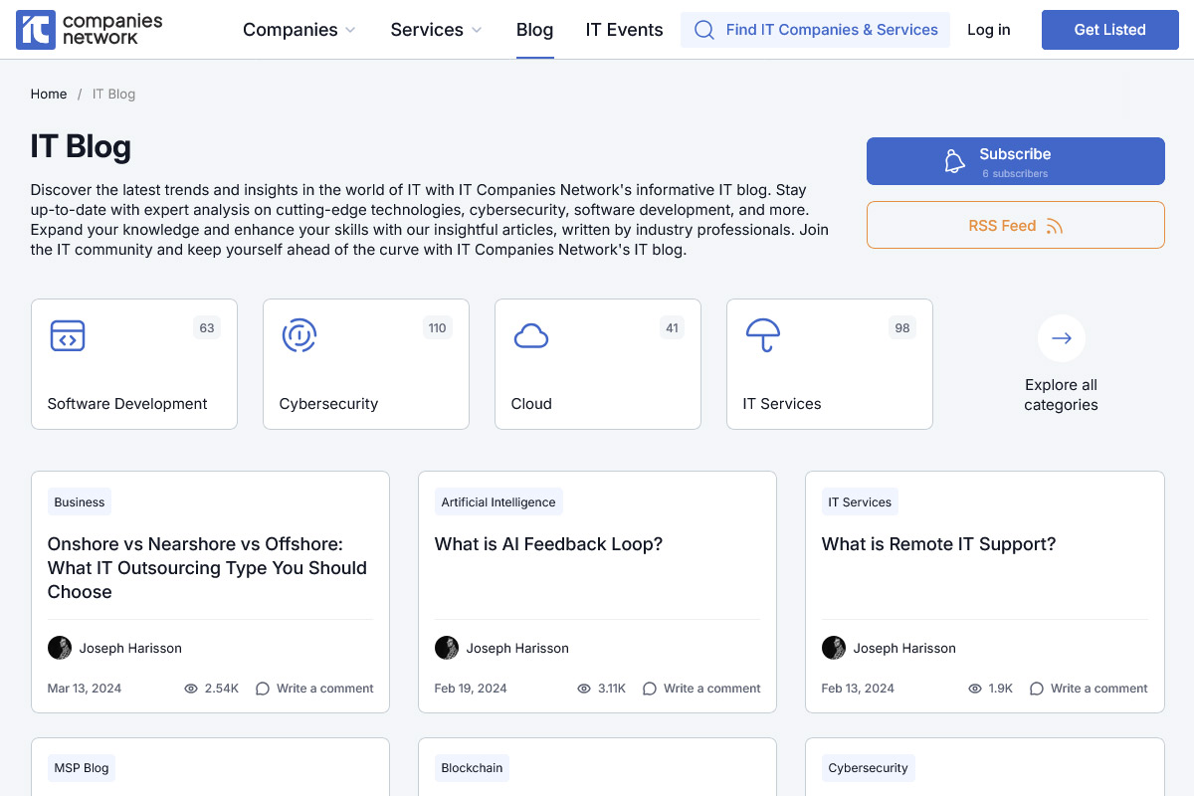
Task: Open the What is Remote IT Support? article
Action: coord(938,544)
